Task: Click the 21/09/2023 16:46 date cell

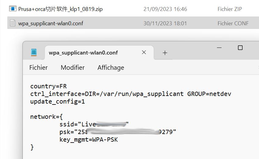Action: click(165, 9)
